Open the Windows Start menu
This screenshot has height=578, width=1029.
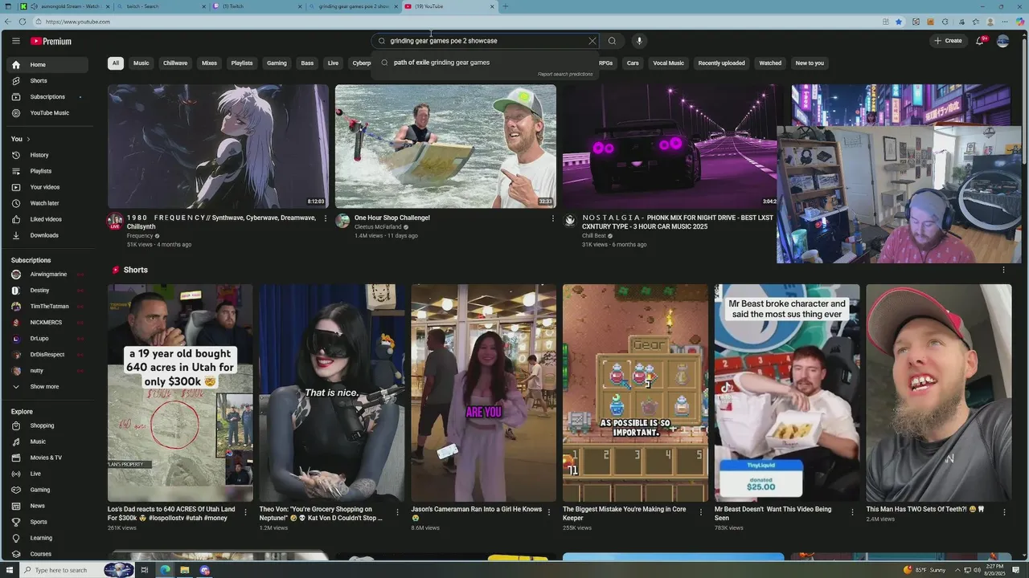coord(9,570)
